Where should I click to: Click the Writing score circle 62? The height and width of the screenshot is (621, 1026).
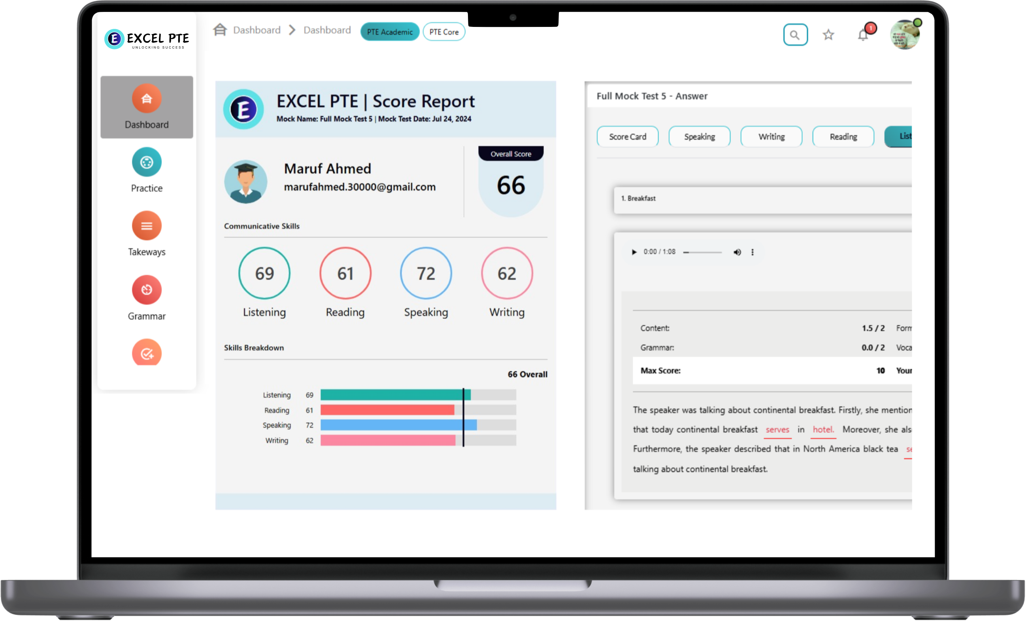(507, 273)
